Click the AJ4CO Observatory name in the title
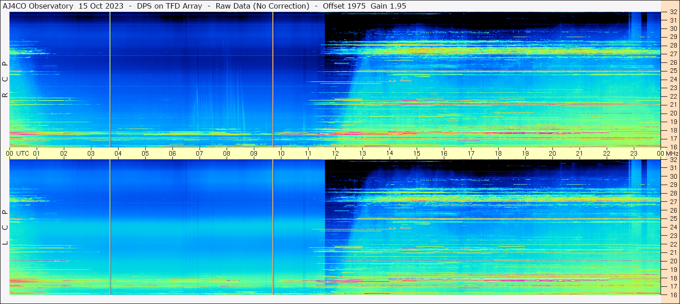Image resolution: width=680 pixels, height=304 pixels. [x=38, y=6]
